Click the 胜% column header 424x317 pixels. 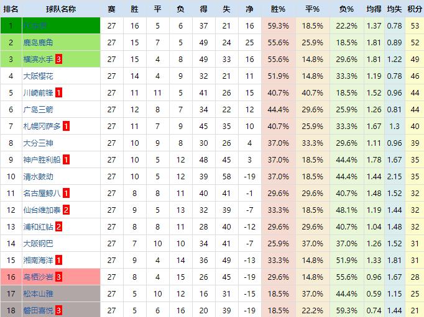pos(279,9)
